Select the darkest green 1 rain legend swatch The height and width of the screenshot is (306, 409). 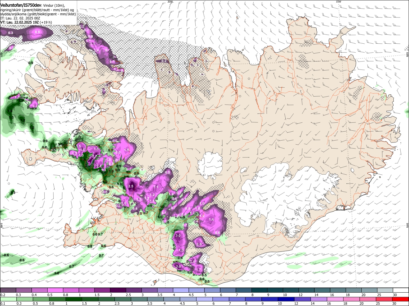[73, 299]
